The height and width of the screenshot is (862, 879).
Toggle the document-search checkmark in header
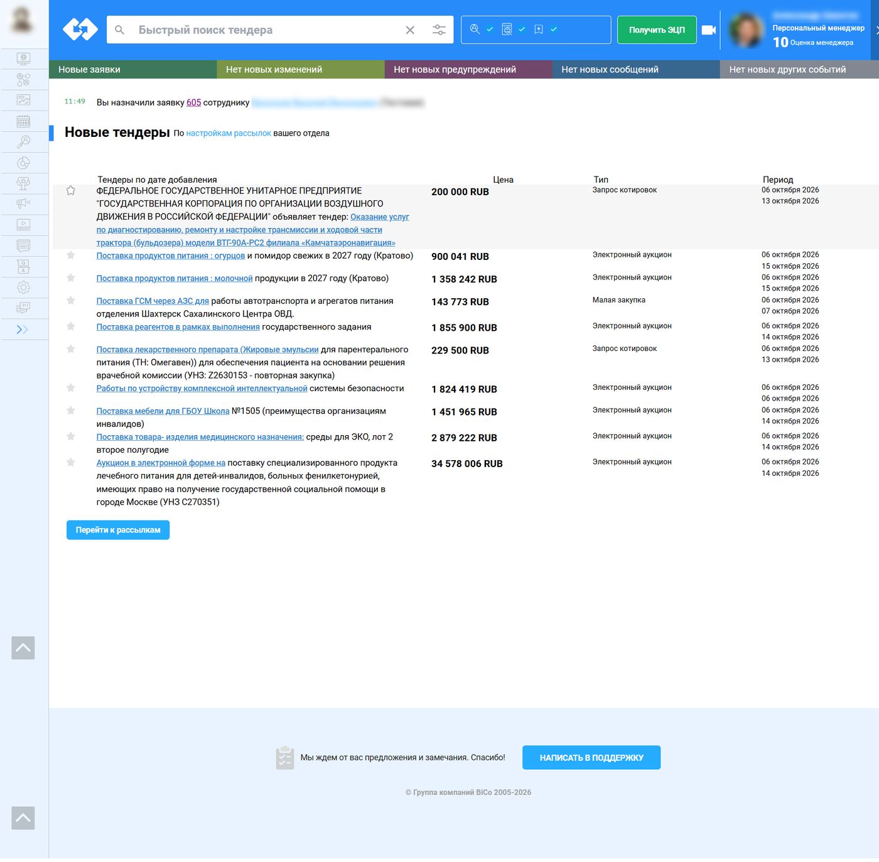[522, 29]
